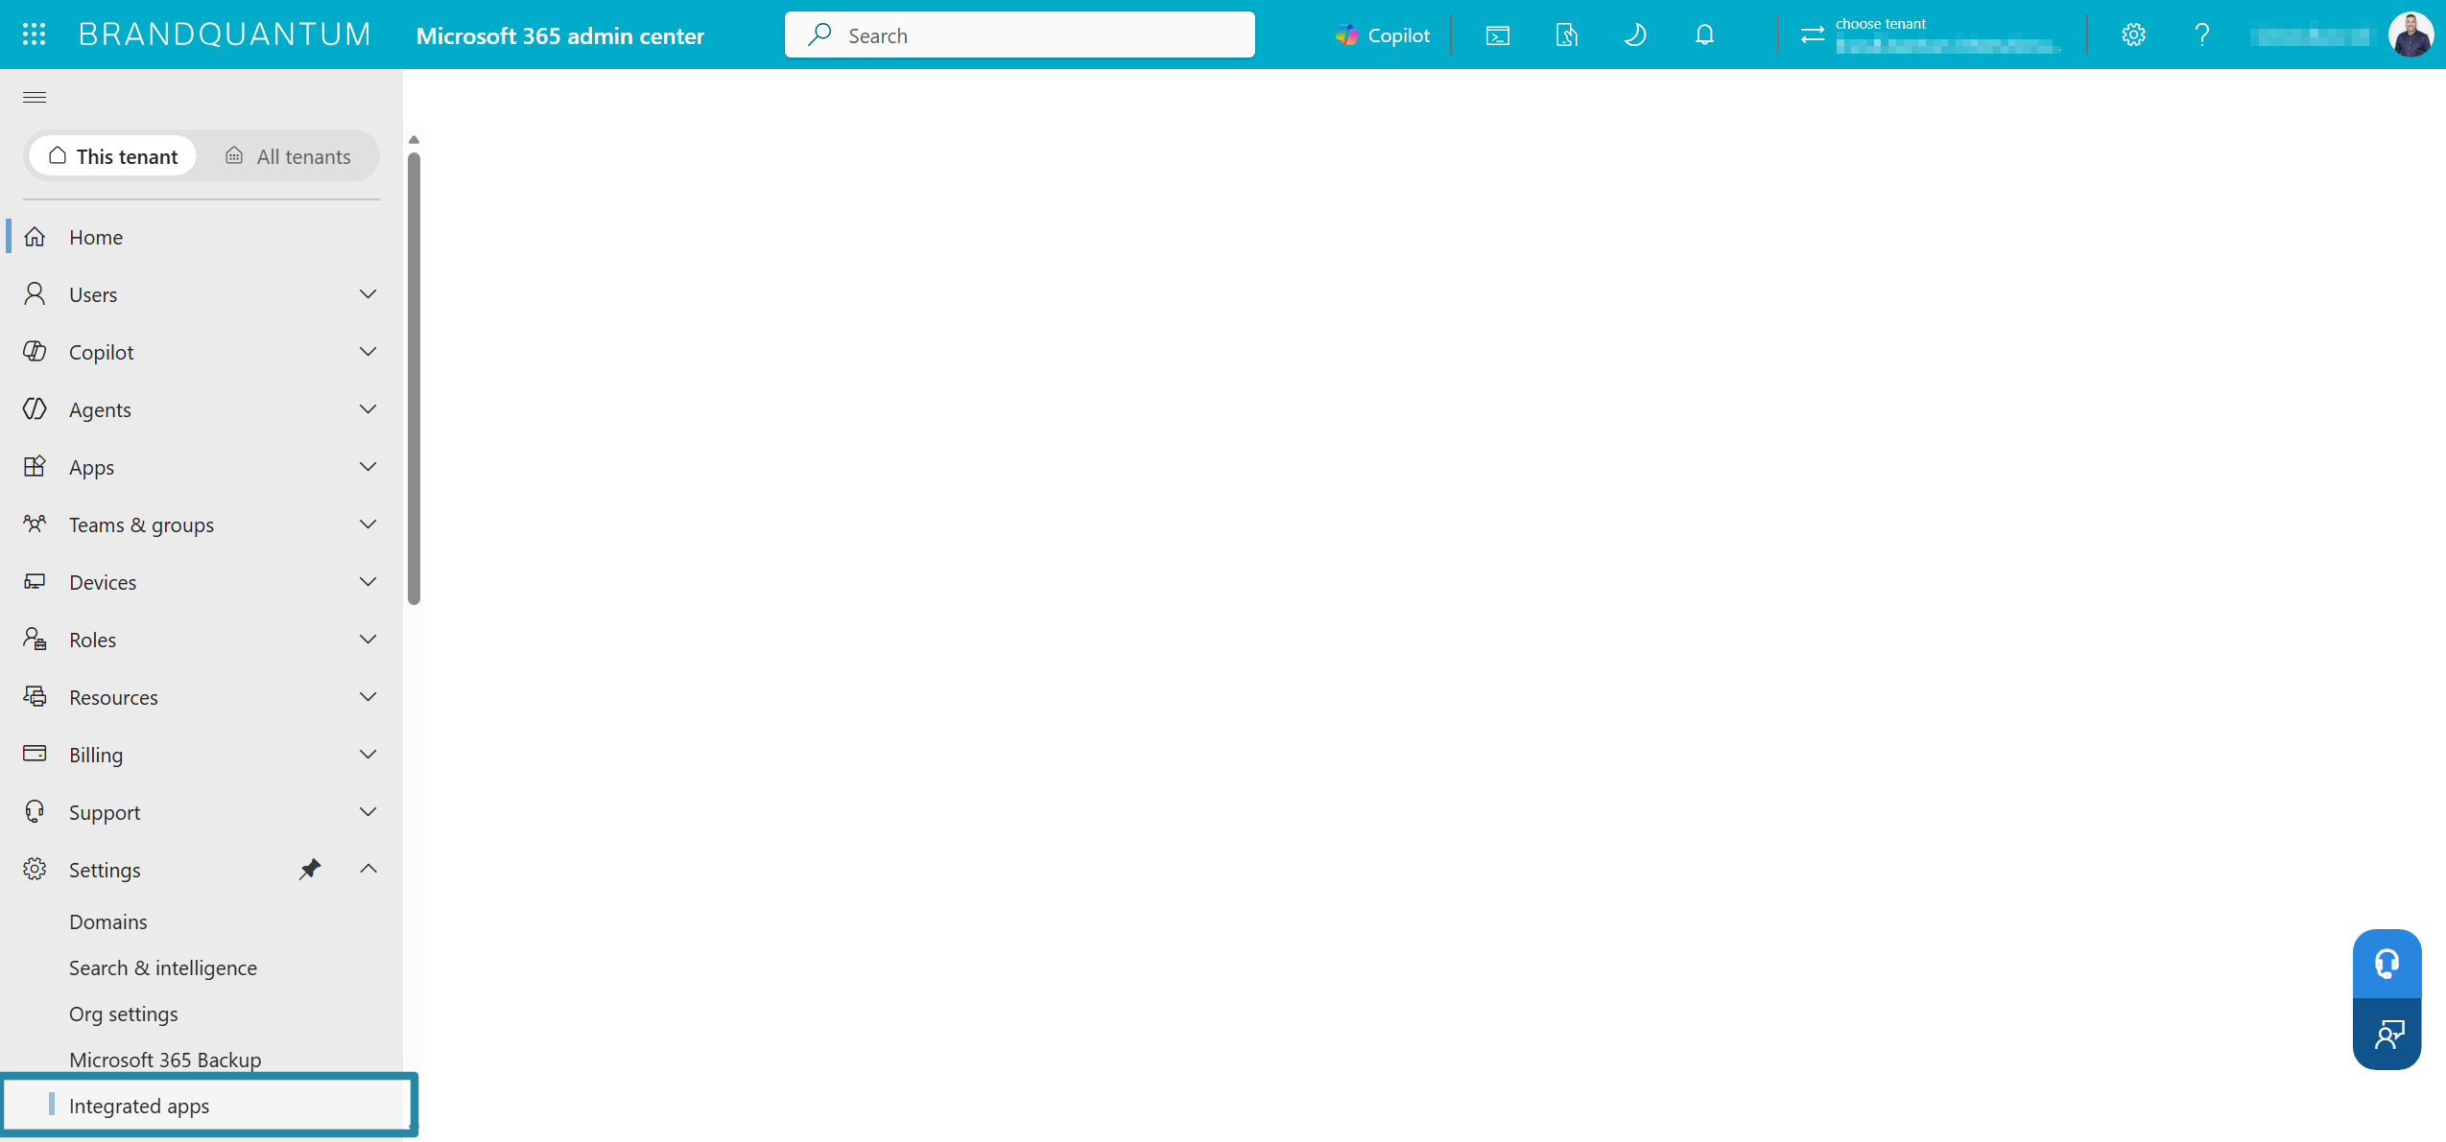Open Microsoft 365 Backup
The image size is (2446, 1142).
[x=165, y=1060]
